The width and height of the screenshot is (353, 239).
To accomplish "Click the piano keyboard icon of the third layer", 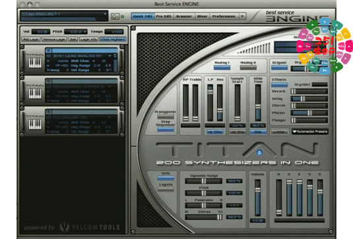I will coord(35,124).
